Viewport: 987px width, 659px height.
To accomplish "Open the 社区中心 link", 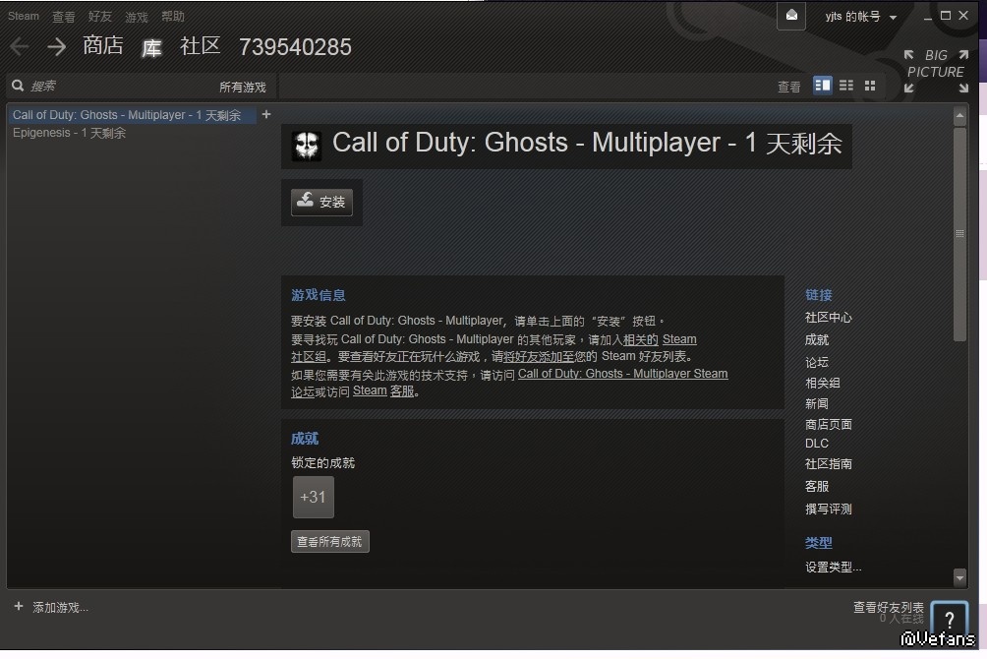I will (x=829, y=318).
